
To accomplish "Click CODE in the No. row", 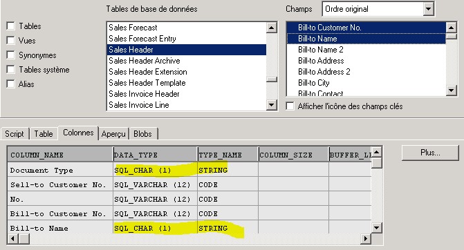I will tap(228, 199).
